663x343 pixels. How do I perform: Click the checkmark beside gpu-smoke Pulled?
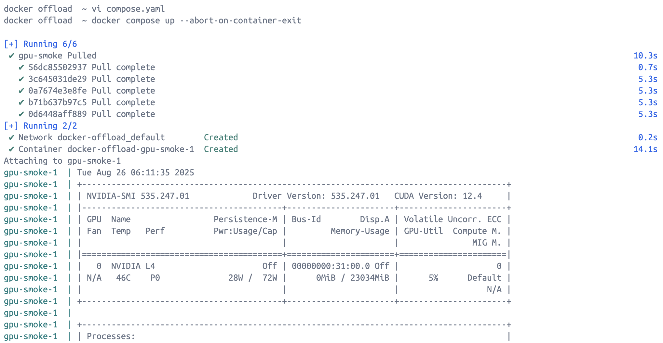[x=11, y=56]
